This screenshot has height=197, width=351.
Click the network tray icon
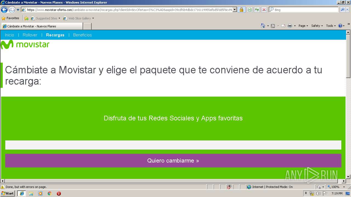[x=312, y=193]
